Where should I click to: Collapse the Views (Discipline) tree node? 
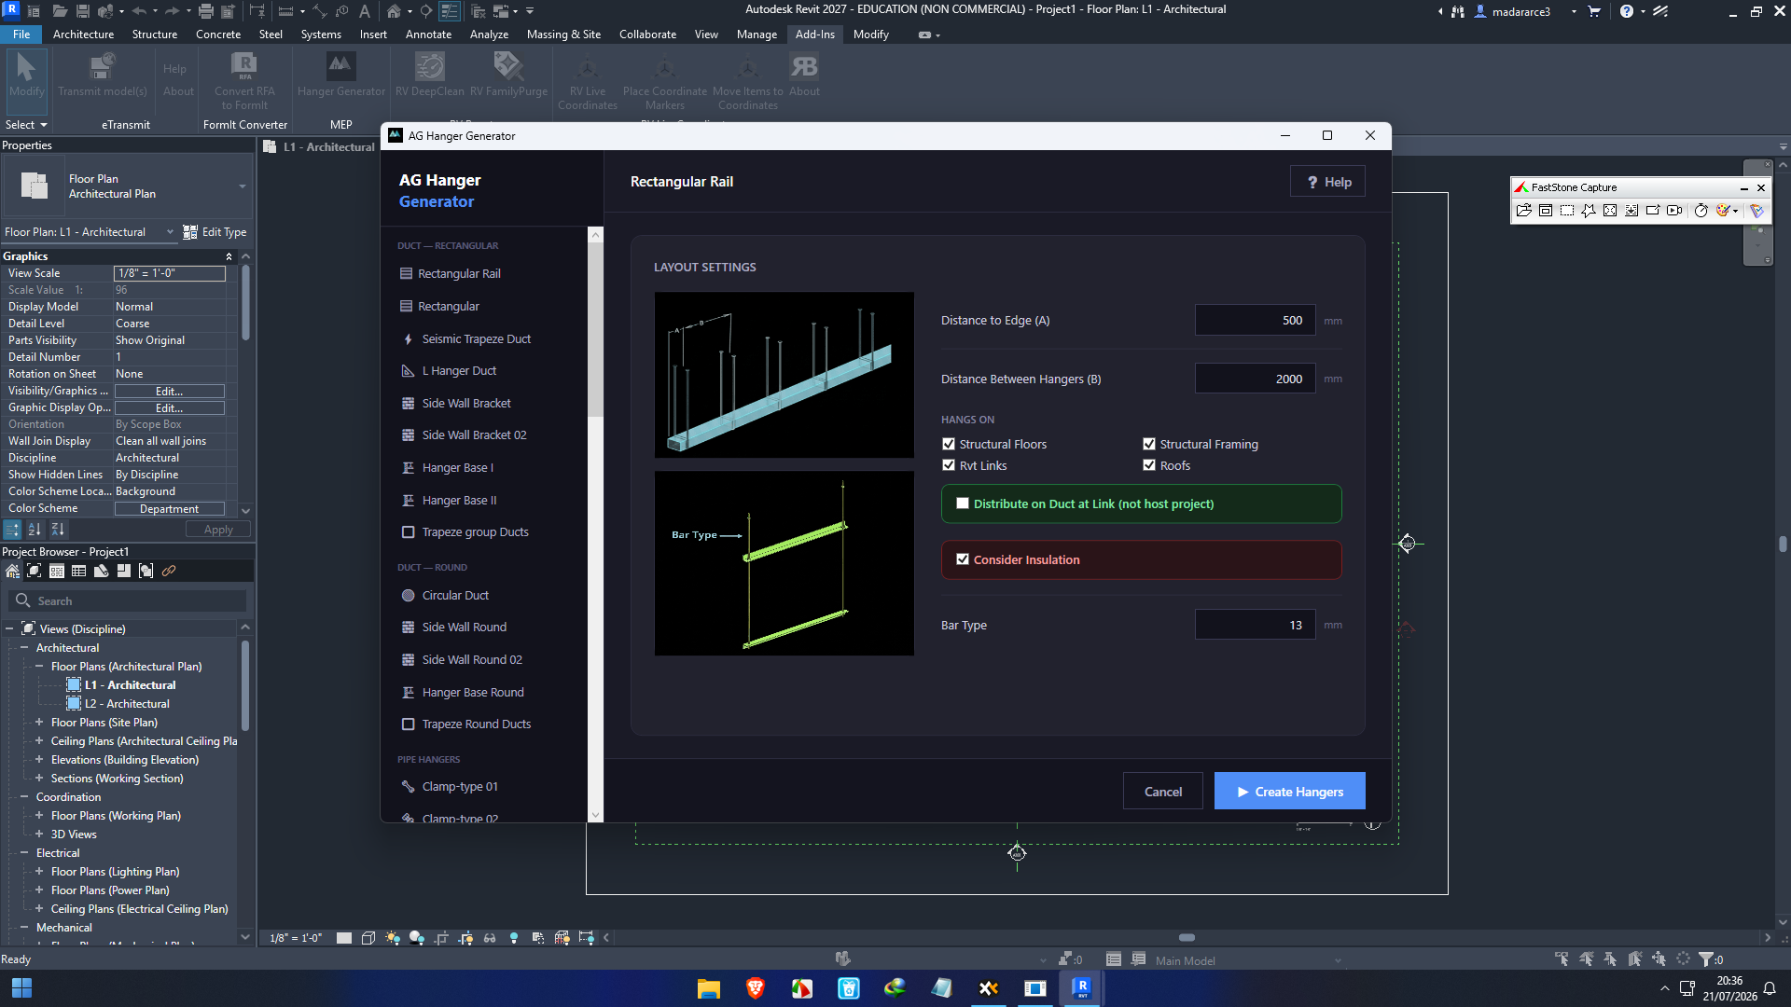[9, 629]
